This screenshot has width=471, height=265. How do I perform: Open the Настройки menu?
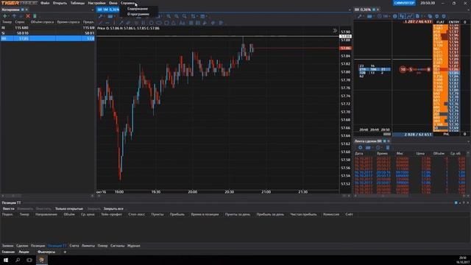[x=96, y=3]
